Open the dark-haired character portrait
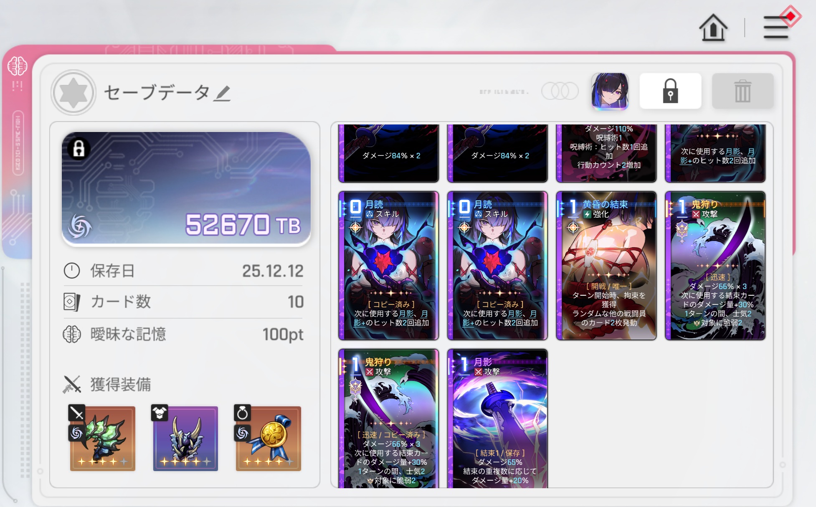Screen dimensions: 816x507 (610, 91)
